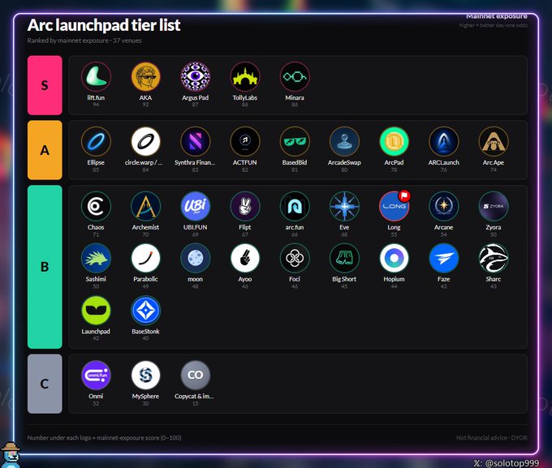The width and height of the screenshot is (552, 468).
Task: Open the BaseStonk blue diamond icon
Action: tap(146, 311)
